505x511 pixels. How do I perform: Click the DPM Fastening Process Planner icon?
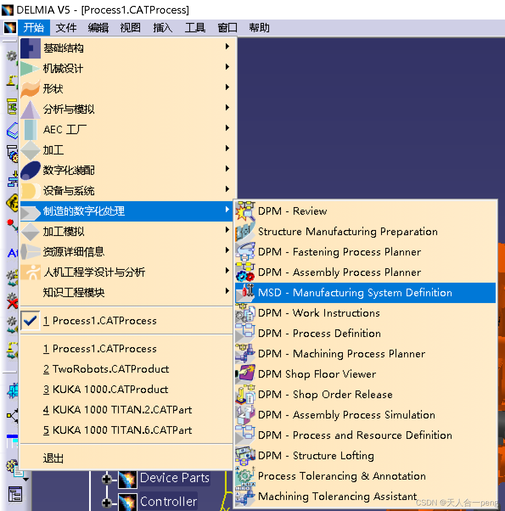click(x=245, y=252)
